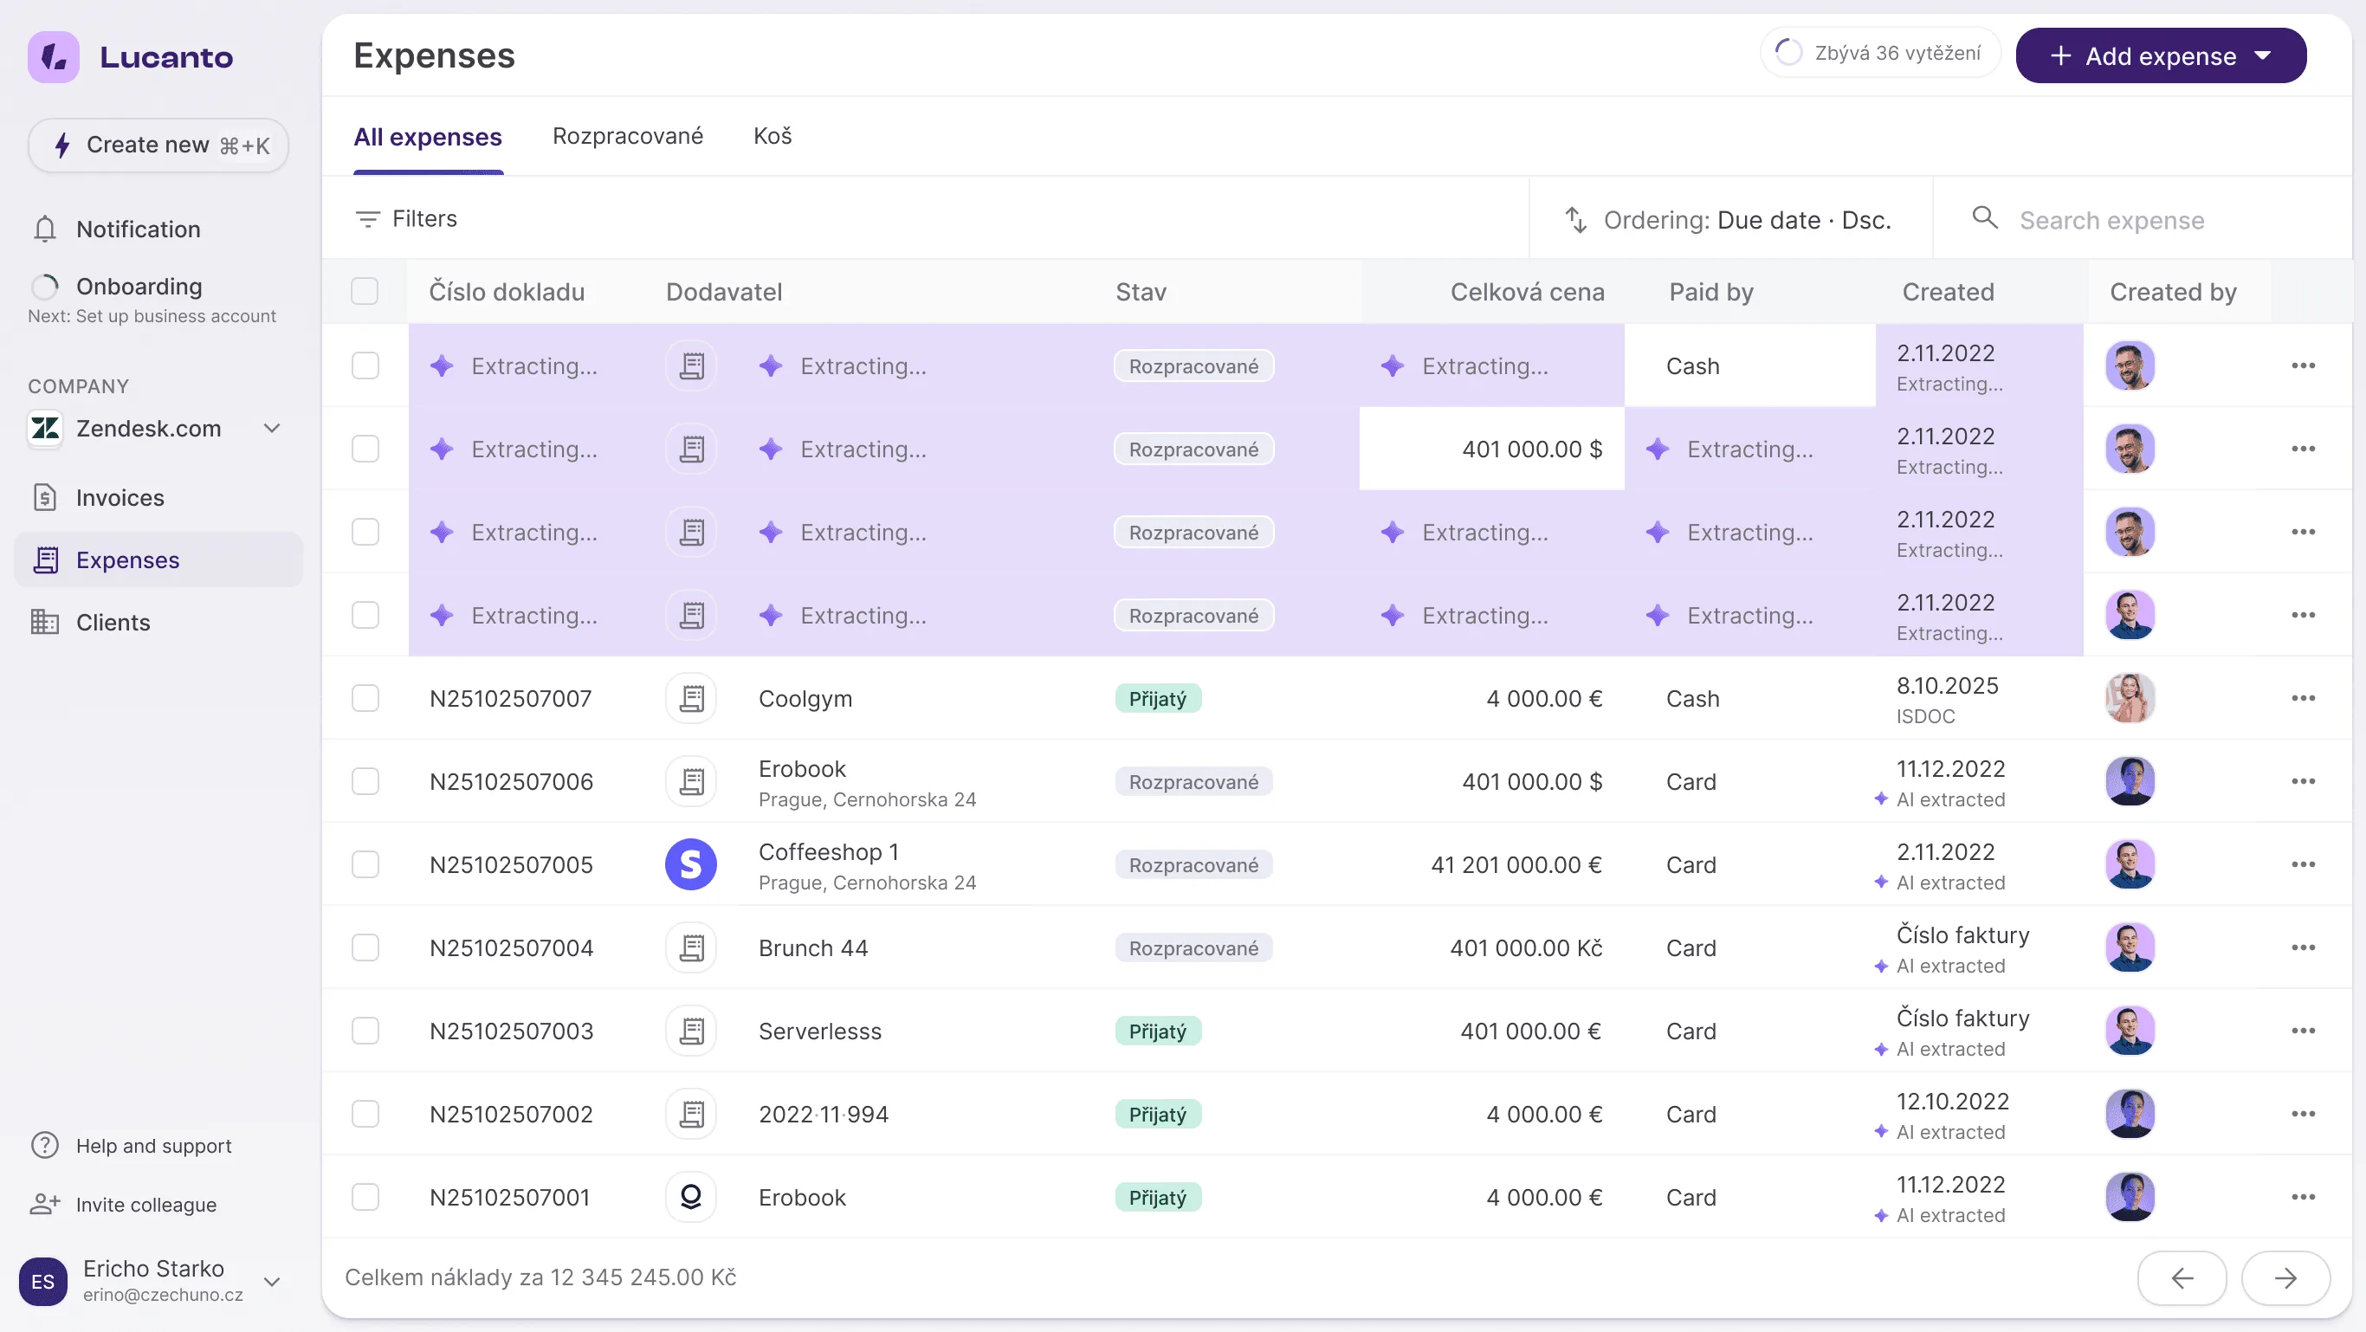Click the search magnifier icon
The image size is (2366, 1332).
1984,218
